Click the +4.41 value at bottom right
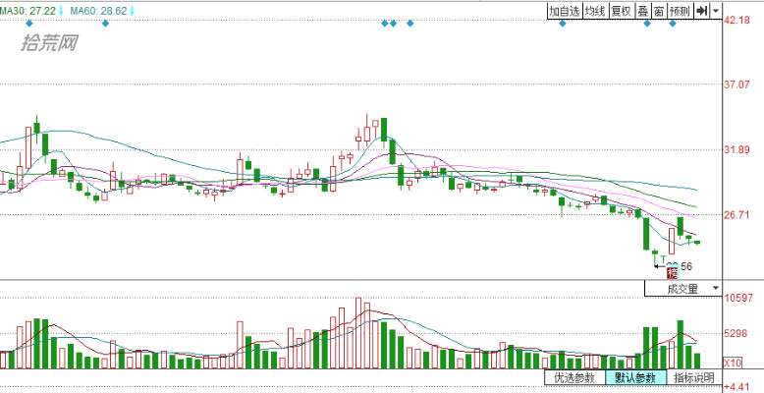764x393 pixels. [x=737, y=388]
